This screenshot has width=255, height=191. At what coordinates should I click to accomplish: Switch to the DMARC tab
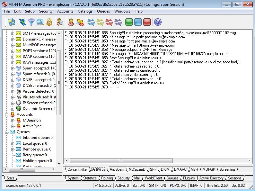(180, 169)
